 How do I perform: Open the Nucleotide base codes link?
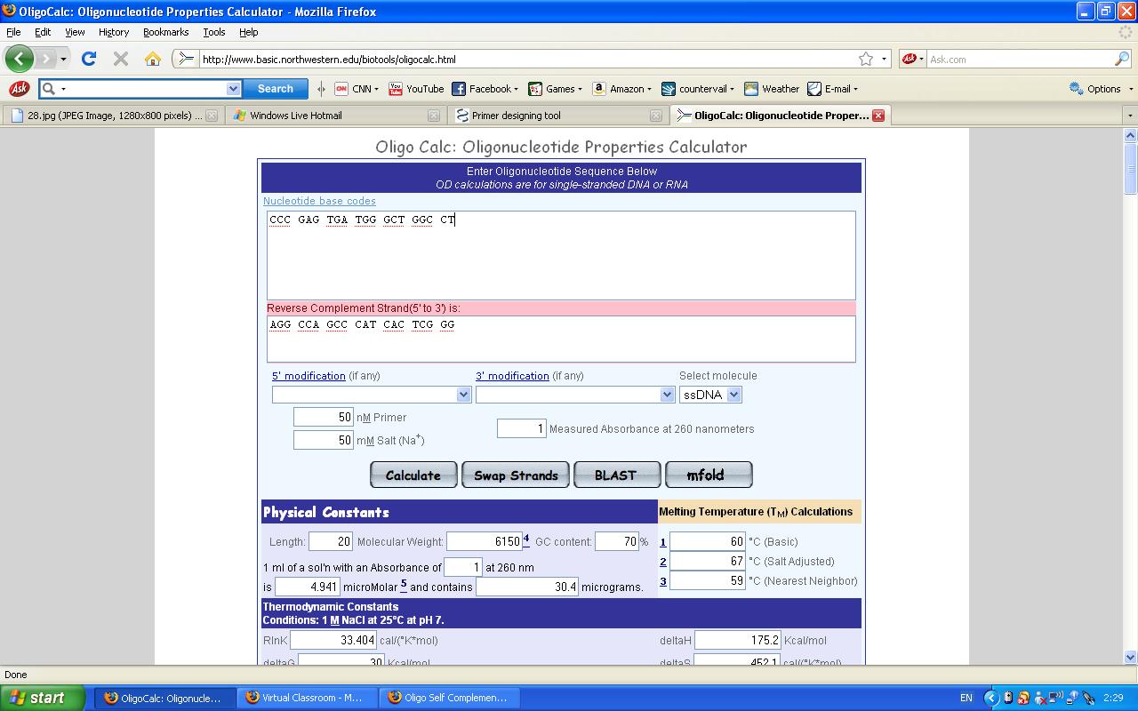[319, 201]
